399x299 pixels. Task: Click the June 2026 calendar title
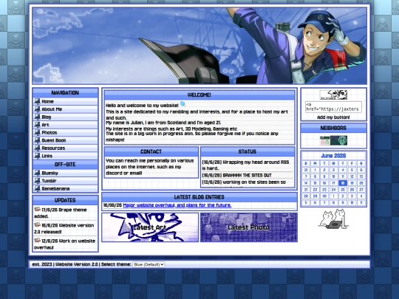(x=333, y=156)
